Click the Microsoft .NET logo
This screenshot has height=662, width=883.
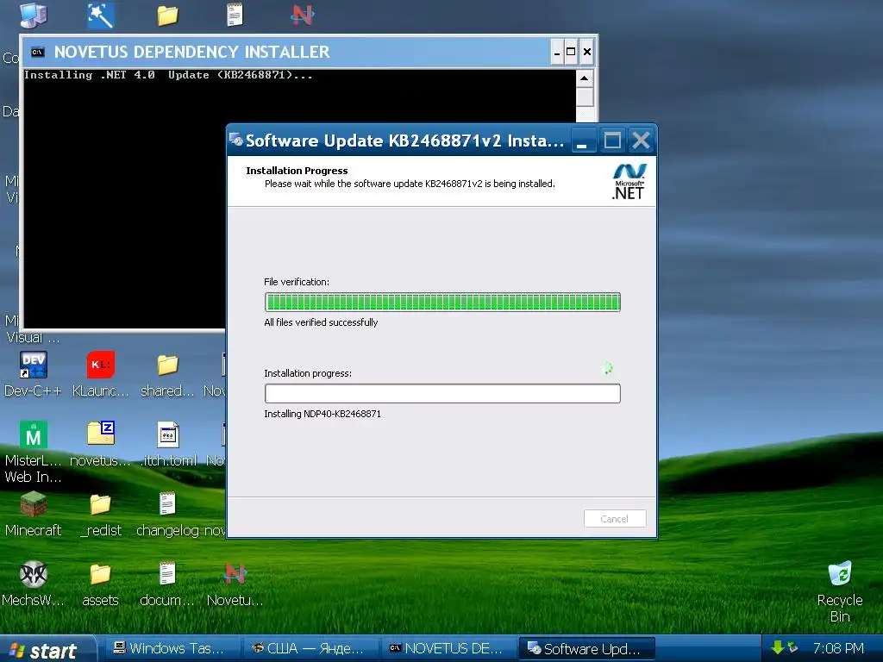629,181
